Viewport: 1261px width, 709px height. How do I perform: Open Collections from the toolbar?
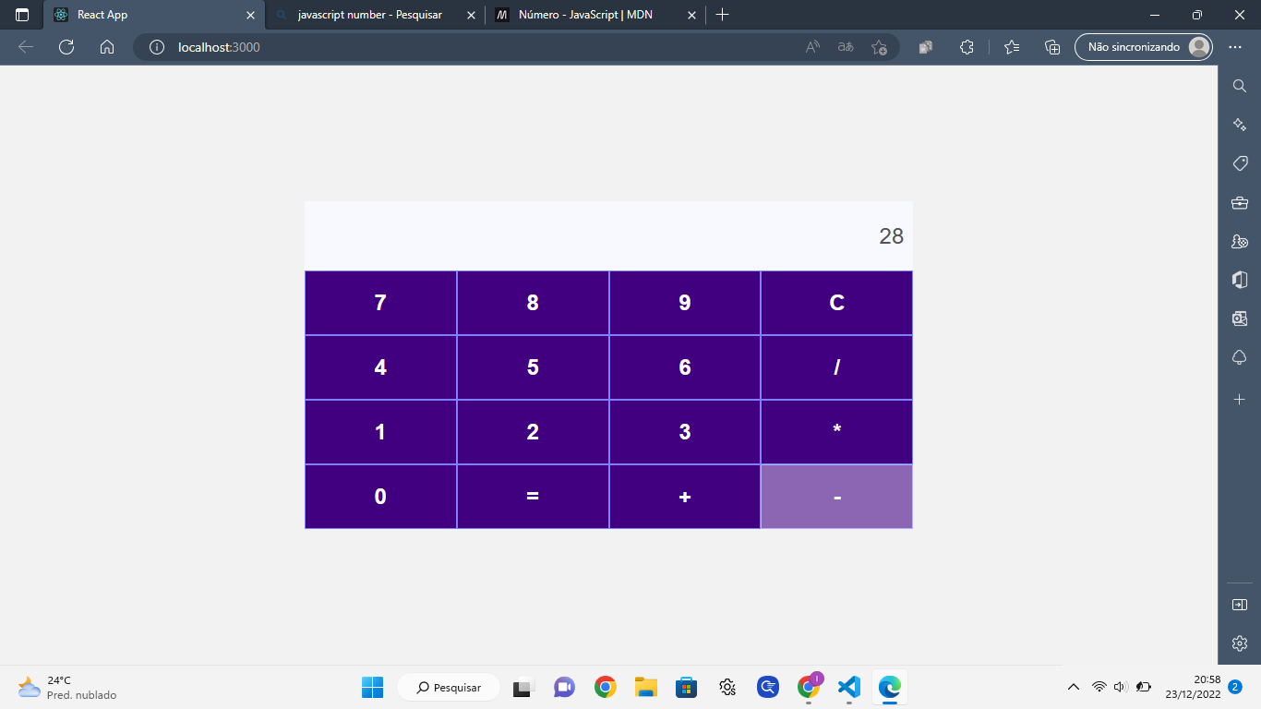tap(1051, 46)
